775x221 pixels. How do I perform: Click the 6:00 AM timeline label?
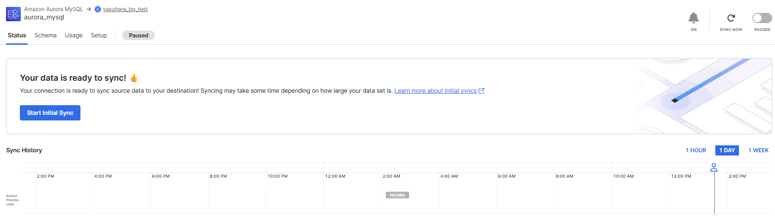click(x=507, y=176)
